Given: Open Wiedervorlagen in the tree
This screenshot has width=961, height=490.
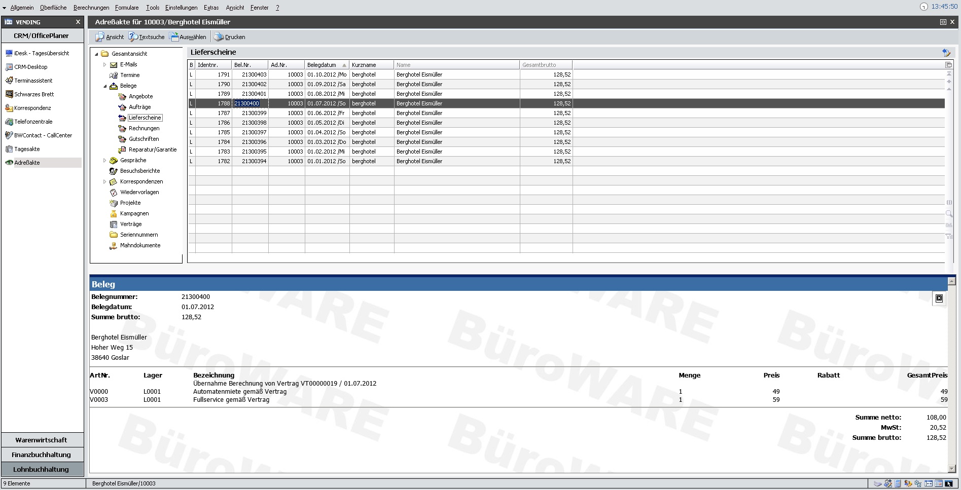Looking at the screenshot, I should click(139, 192).
